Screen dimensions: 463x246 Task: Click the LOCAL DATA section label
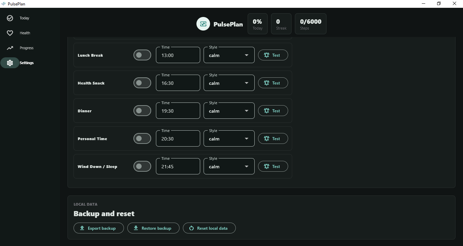[85, 204]
